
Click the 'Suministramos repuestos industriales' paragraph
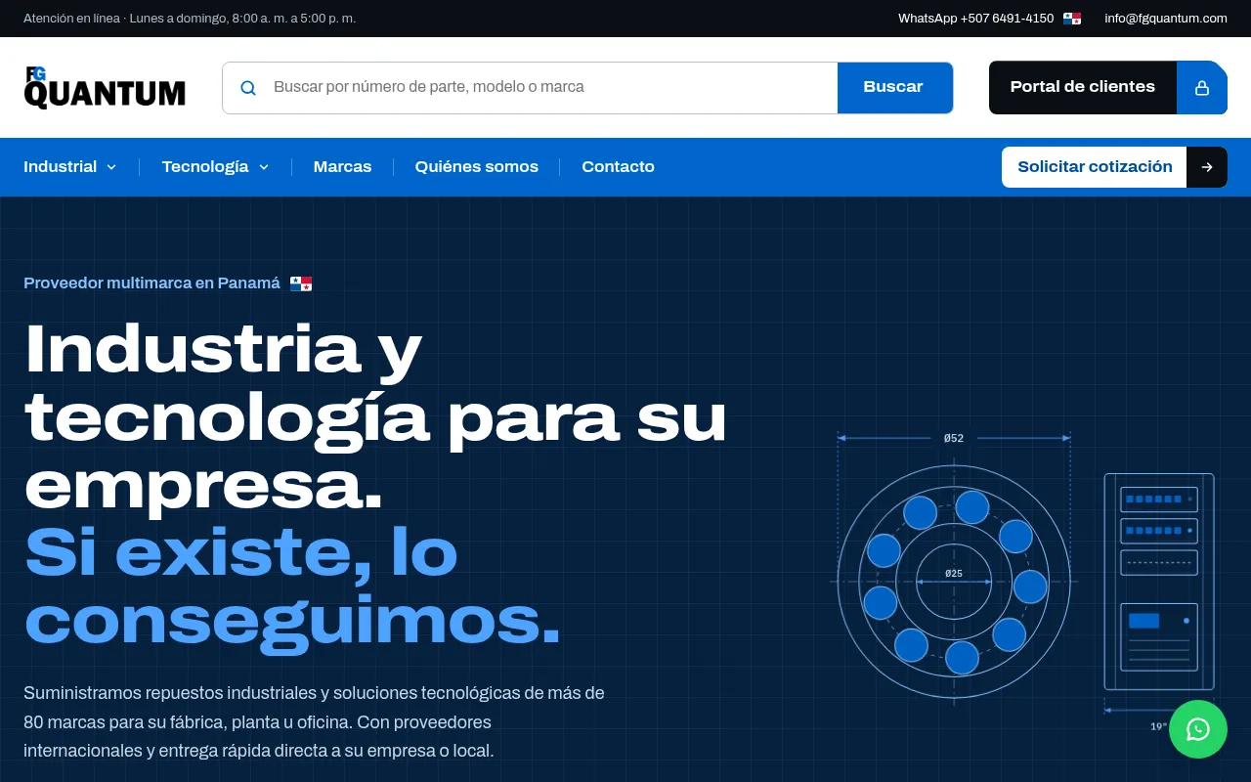point(314,722)
